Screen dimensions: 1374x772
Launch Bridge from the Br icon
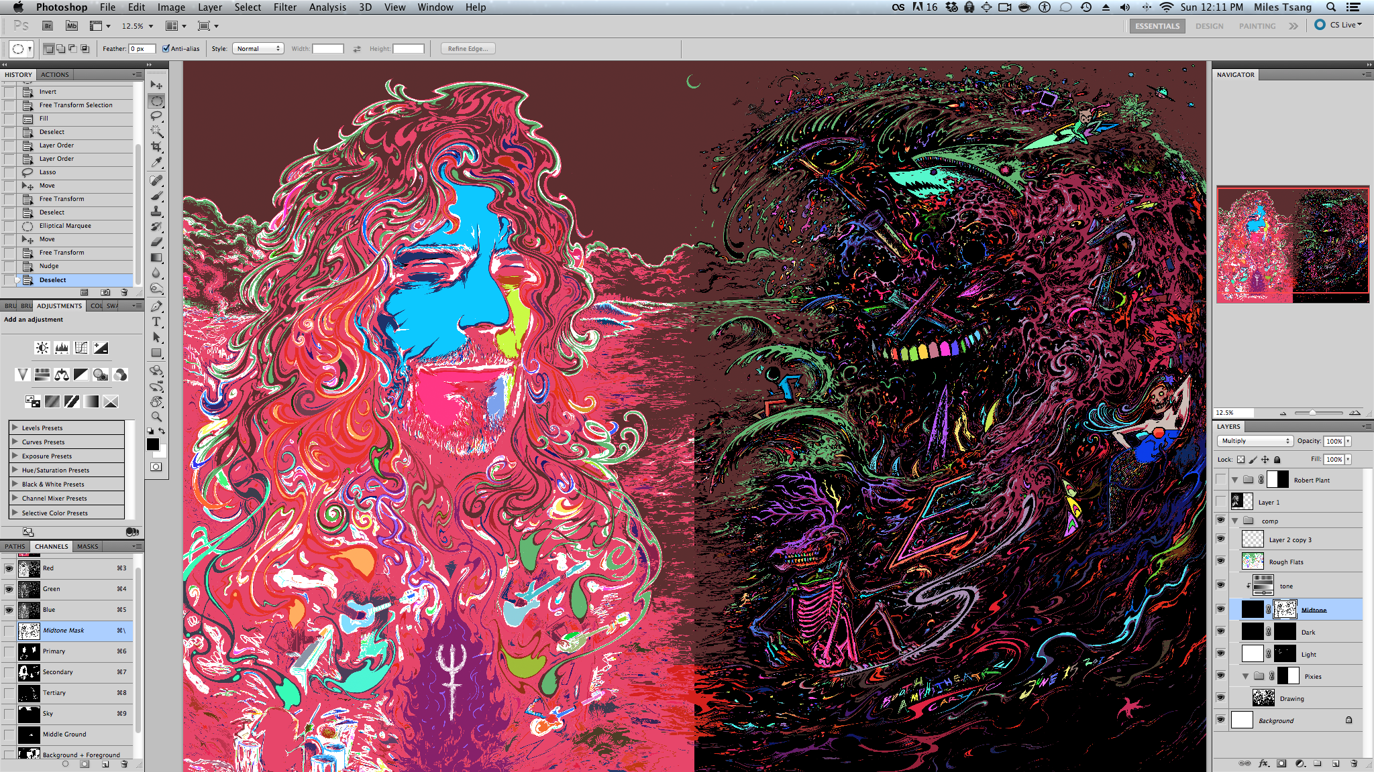[x=48, y=25]
